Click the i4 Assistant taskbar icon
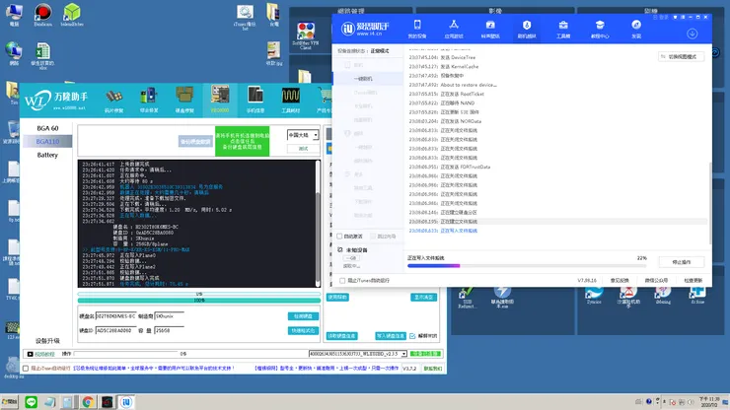730x410 pixels. pyautogui.click(x=126, y=402)
